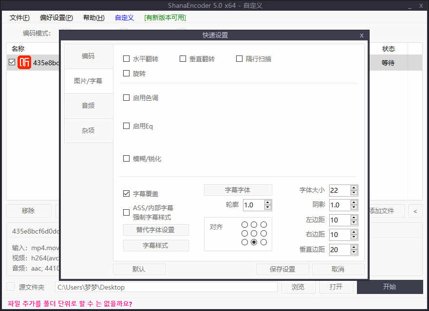Click the 自定义 menu item

coord(124,18)
